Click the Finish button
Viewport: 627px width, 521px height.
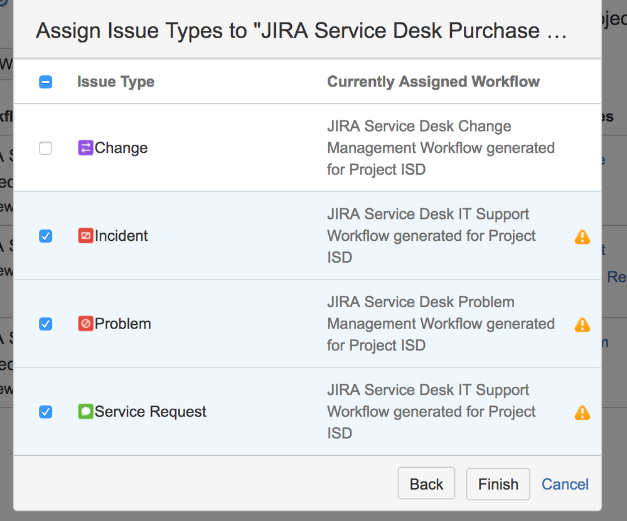click(498, 484)
